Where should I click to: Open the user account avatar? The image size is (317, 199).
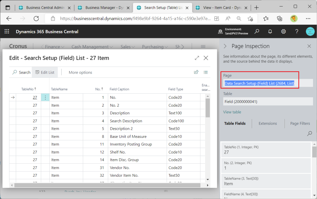pos(310,32)
